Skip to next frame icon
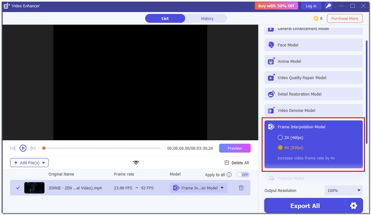 click(x=33, y=148)
